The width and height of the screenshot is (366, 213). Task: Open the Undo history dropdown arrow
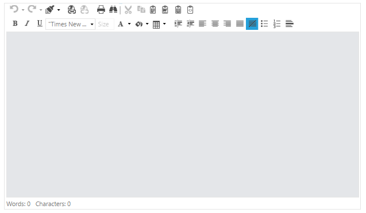(23, 10)
